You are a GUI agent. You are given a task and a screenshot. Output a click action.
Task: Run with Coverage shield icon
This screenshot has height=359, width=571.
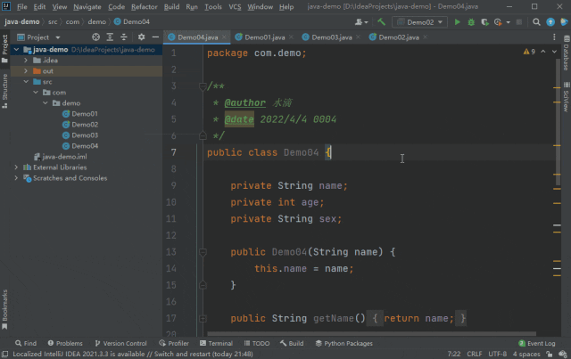[x=483, y=21]
